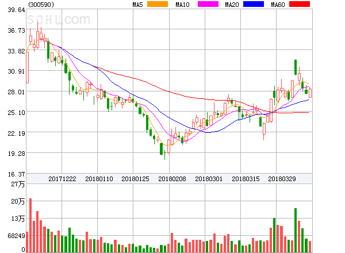
Task: Click the highest green candlestick after 20180329
Action: pyautogui.click(x=296, y=67)
